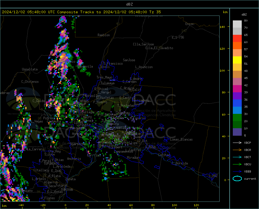
Task: Click the S_Francisco map label
Action: pos(113,64)
